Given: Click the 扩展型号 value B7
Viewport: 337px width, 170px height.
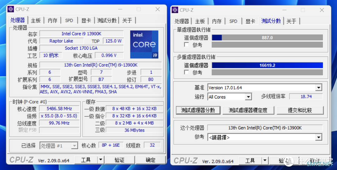Looking at the screenshot, I should [101, 79].
